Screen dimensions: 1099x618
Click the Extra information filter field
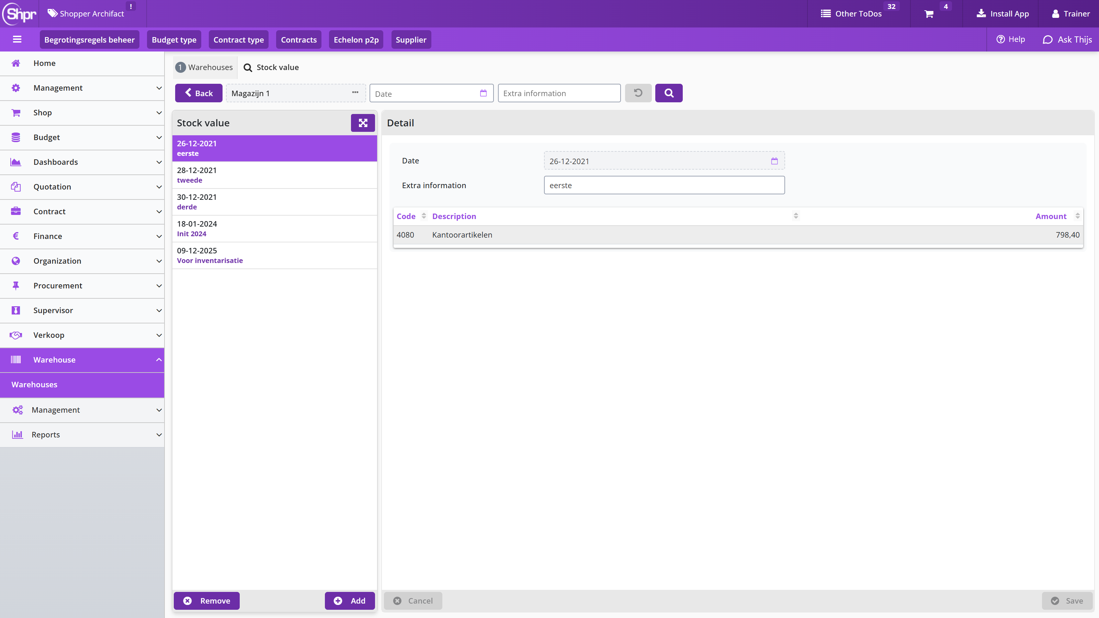559,93
